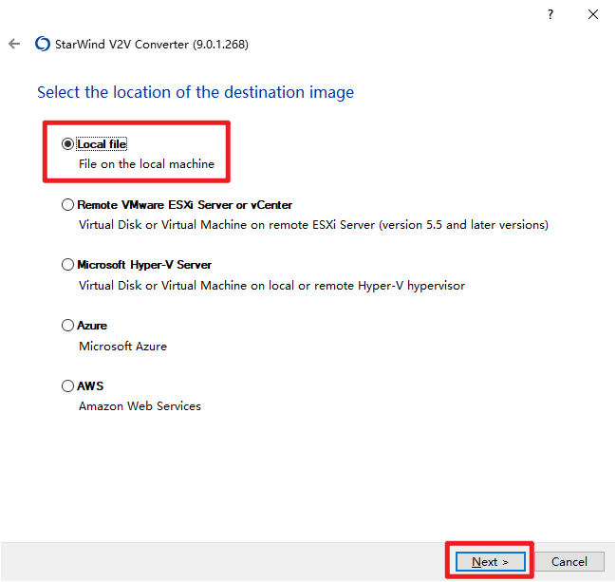Image resolution: width=616 pixels, height=582 pixels.
Task: Click 'Amazon Web Services' description text
Action: coord(140,406)
